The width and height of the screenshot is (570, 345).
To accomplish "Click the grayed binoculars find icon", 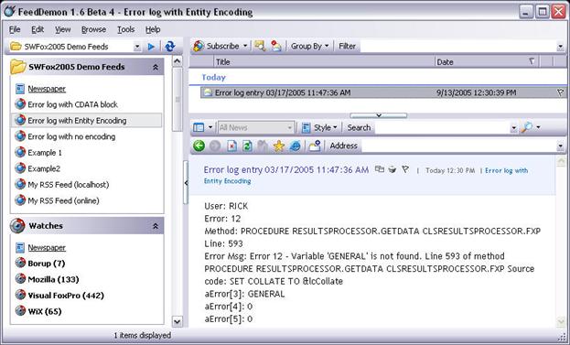I will coord(263,146).
